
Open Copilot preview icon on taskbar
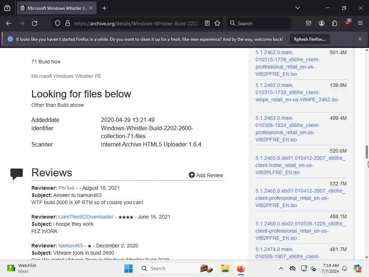coord(357,268)
